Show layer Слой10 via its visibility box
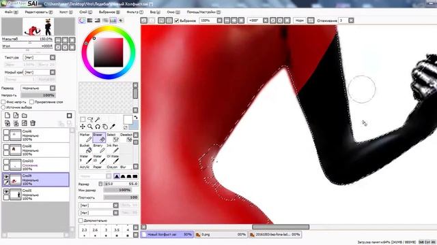This screenshot has width=437, height=245. click(6, 162)
